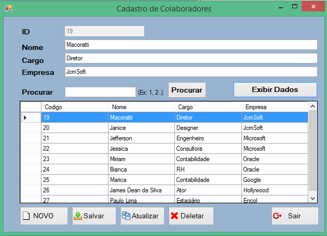
Task: Click scroll down arrow of the grid
Action: click(312, 199)
